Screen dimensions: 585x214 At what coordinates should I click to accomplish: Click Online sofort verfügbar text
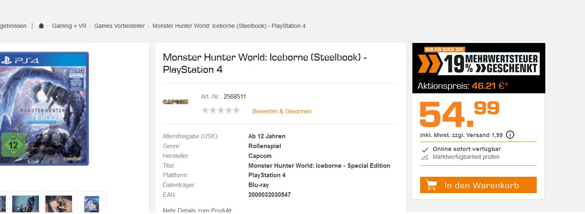tap(467, 149)
